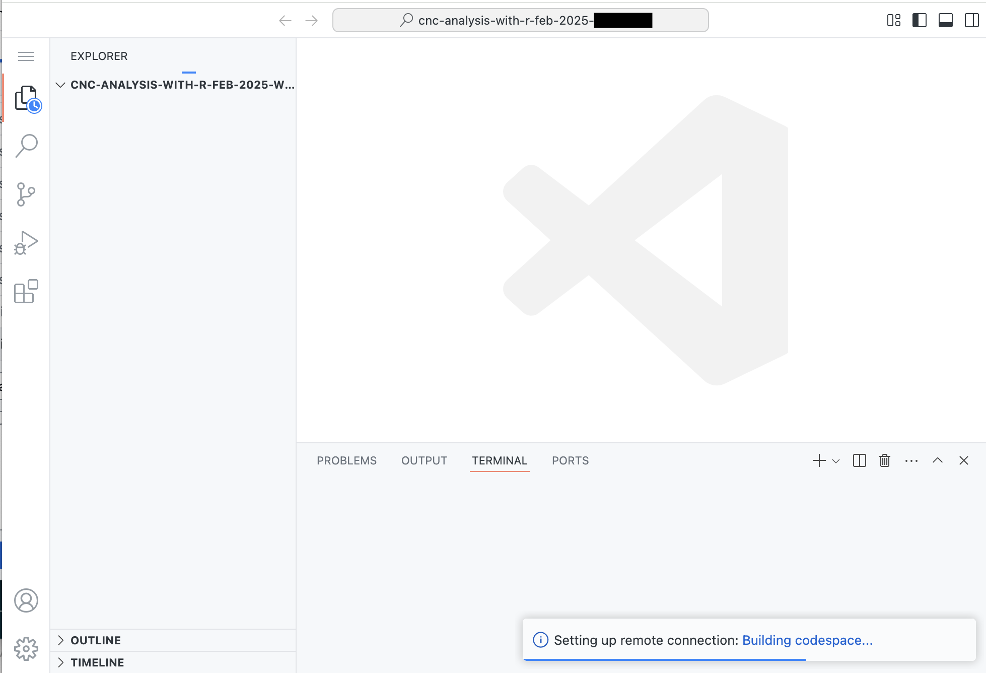This screenshot has height=673, width=986.
Task: Switch to the PORTS tab
Action: pyautogui.click(x=570, y=460)
